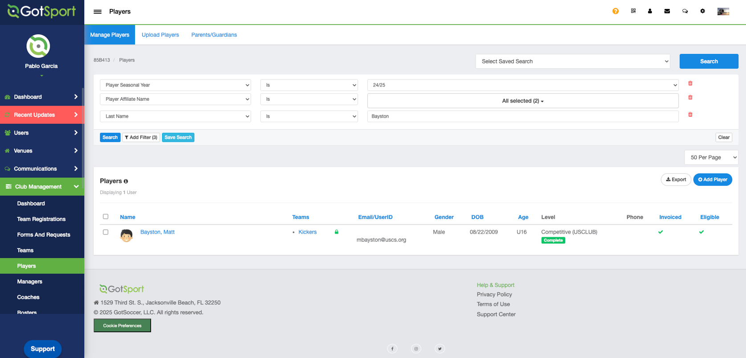This screenshot has height=358, width=746.
Task: Click the Twitter icon in footer
Action: coord(440,349)
